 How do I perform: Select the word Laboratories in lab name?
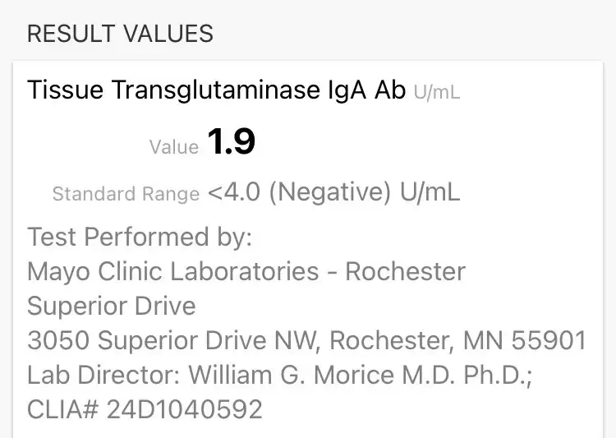click(x=245, y=272)
